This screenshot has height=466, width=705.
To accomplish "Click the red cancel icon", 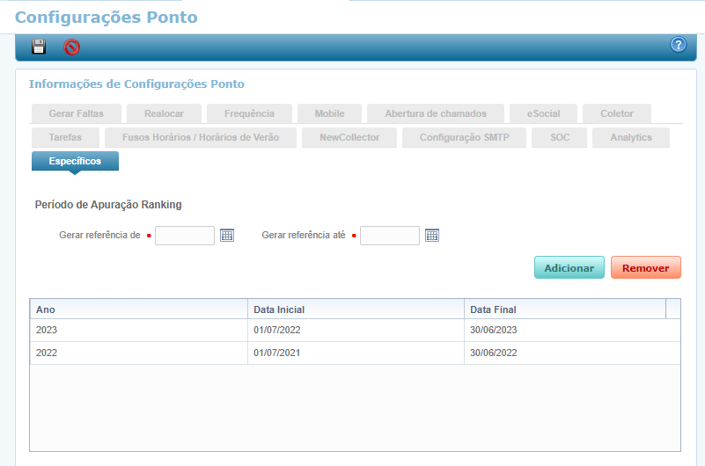I will pyautogui.click(x=72, y=47).
